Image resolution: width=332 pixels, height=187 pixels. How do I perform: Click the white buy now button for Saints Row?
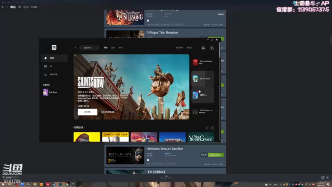pos(88,112)
